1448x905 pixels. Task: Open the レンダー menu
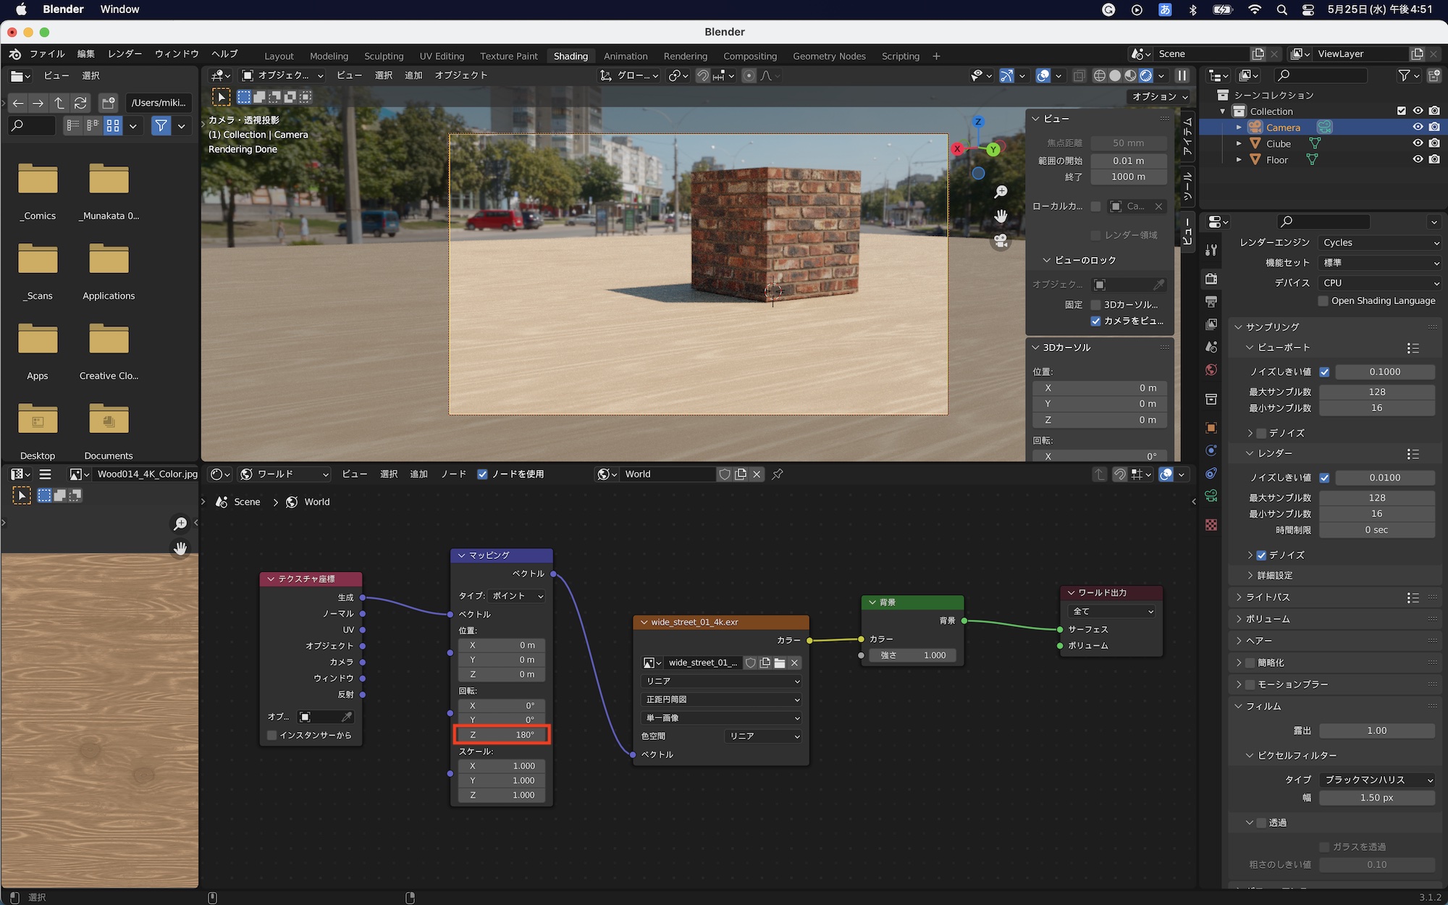(125, 54)
